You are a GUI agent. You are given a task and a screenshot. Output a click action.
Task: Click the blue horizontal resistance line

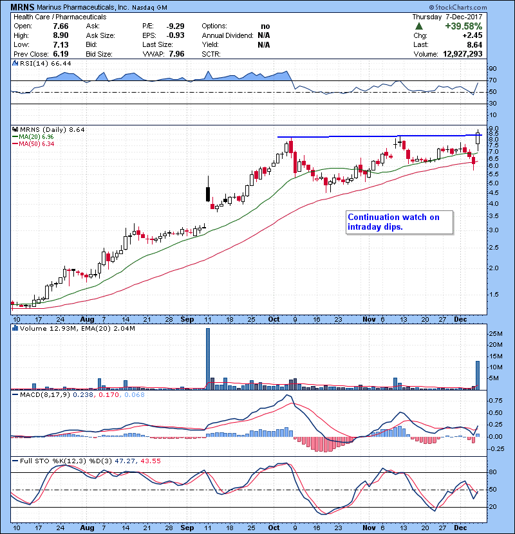tap(379, 136)
